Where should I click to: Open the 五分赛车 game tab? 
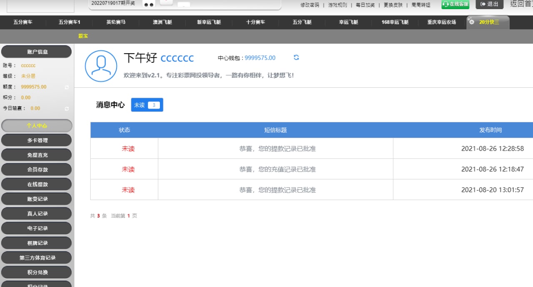point(23,22)
